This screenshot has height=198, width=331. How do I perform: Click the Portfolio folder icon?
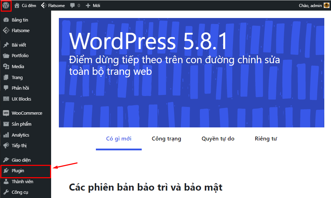coord(6,55)
